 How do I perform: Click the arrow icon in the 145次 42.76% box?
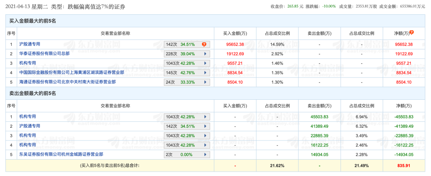(205, 73)
